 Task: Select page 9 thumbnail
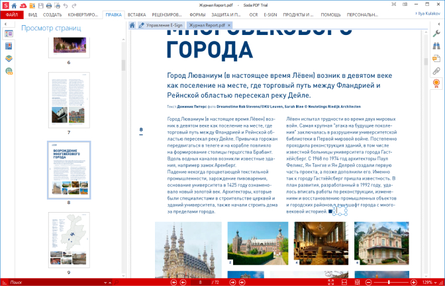tap(69, 240)
